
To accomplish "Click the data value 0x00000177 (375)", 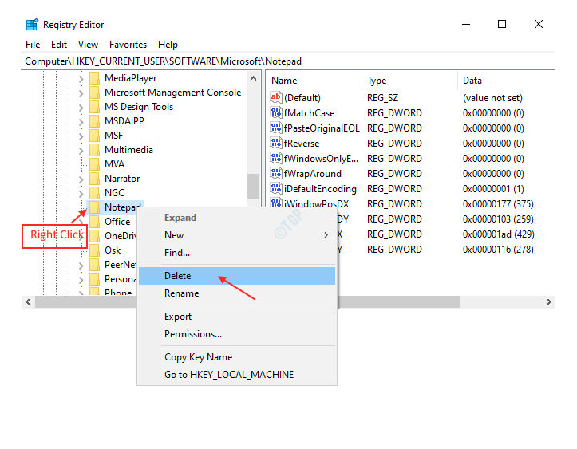I will (x=498, y=203).
